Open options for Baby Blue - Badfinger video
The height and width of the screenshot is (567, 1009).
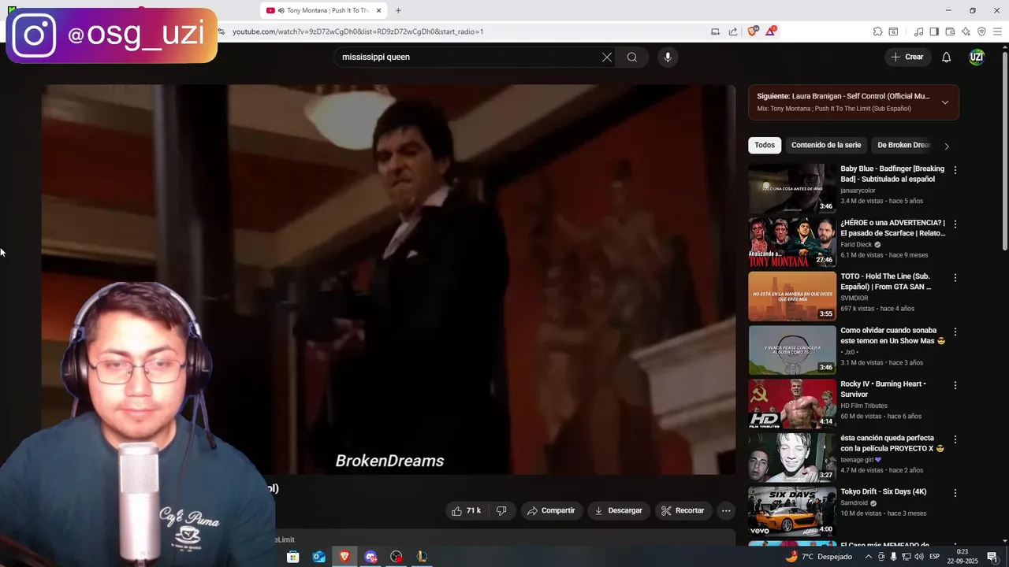click(x=955, y=170)
